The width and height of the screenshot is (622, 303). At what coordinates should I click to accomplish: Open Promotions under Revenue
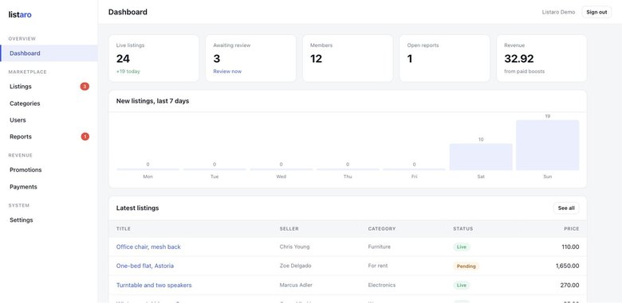(49, 169)
